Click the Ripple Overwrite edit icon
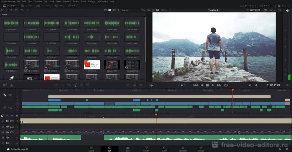The image size is (292, 152). (x=69, y=85)
